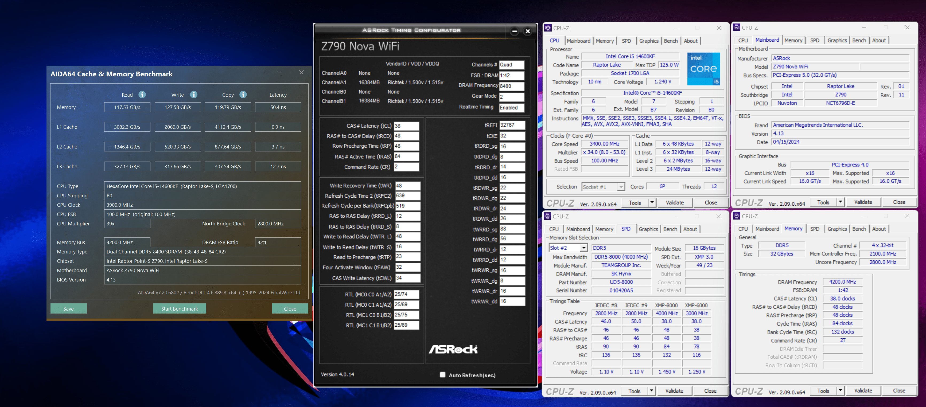Image resolution: width=926 pixels, height=407 pixels.
Task: Open Socket #1 selection dropdown in CPU window
Action: coord(621,187)
